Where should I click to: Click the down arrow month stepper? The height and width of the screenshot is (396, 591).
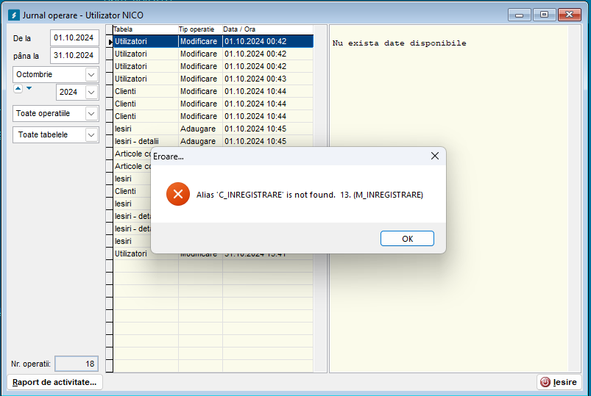tap(29, 88)
